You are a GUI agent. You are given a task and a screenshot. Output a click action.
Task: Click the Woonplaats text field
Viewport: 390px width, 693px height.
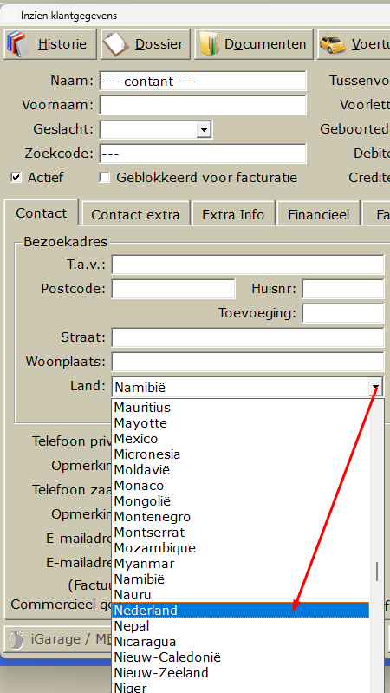[248, 362]
